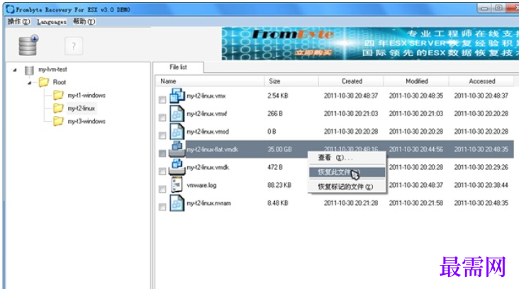This screenshot has height=289, width=519.
Task: Click the 35.00 GB size cell
Action: (279, 149)
